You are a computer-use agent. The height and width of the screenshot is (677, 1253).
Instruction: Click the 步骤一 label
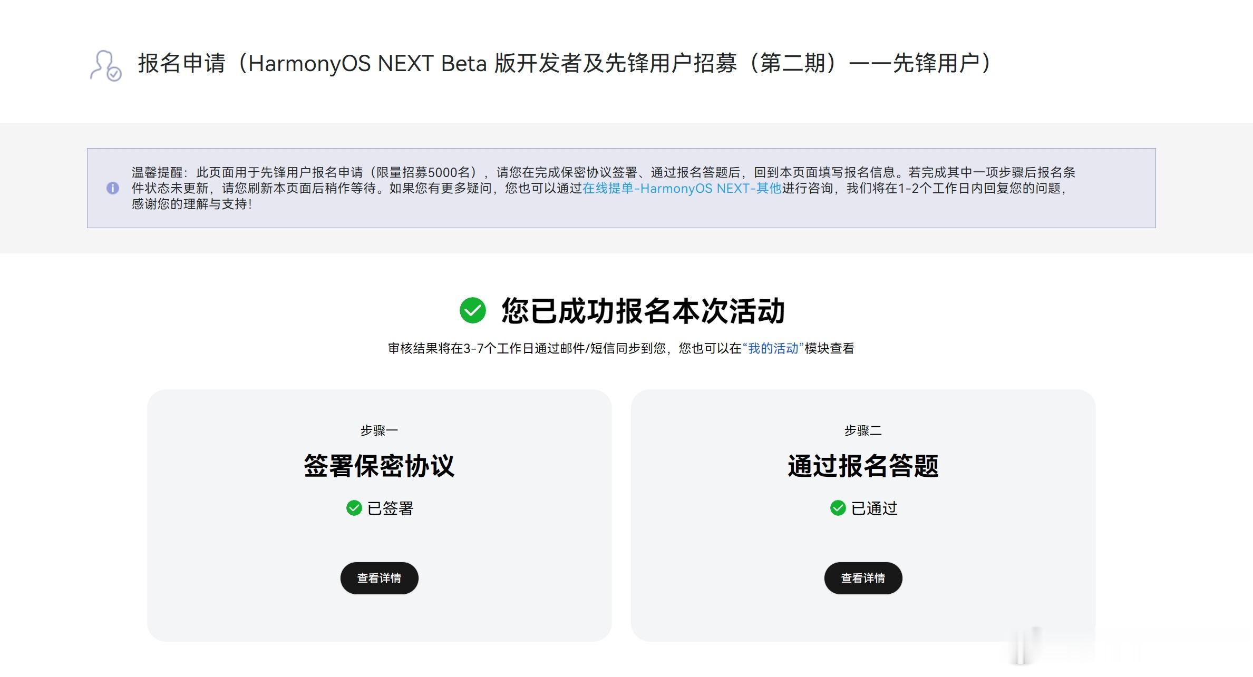pyautogui.click(x=379, y=430)
